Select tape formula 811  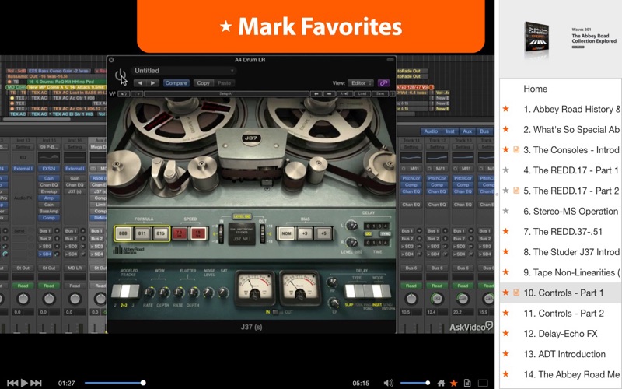pos(142,233)
